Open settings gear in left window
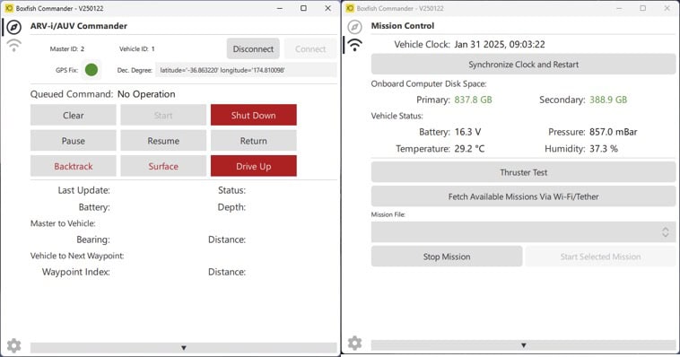This screenshot has width=680, height=357. pos(13,345)
